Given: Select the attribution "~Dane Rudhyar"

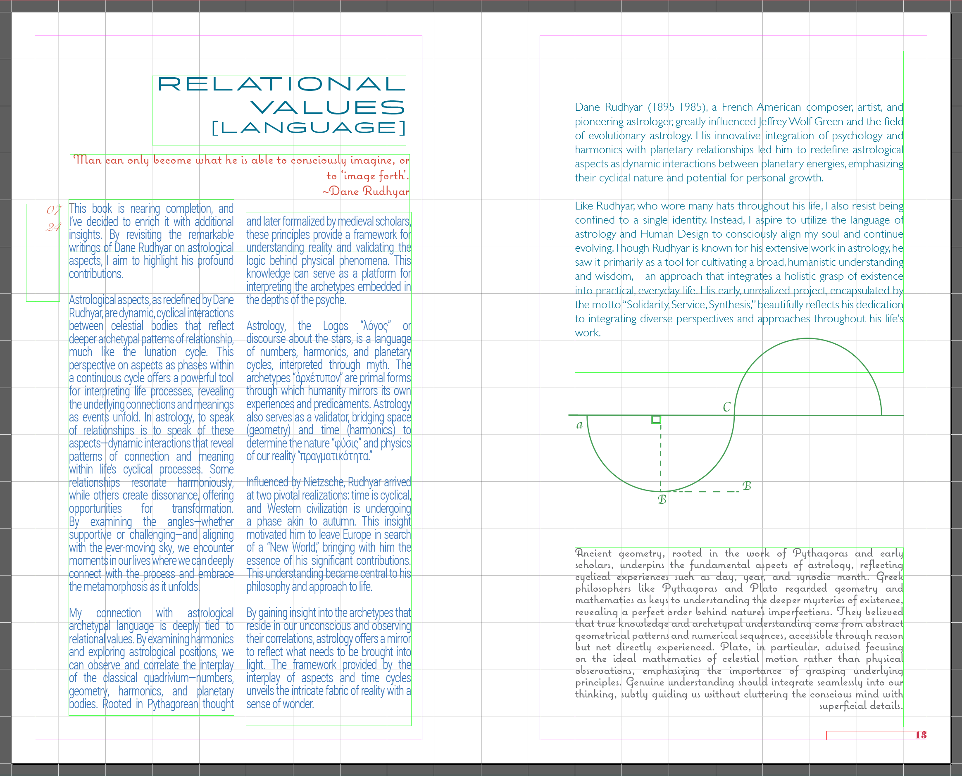Looking at the screenshot, I should tap(366, 191).
